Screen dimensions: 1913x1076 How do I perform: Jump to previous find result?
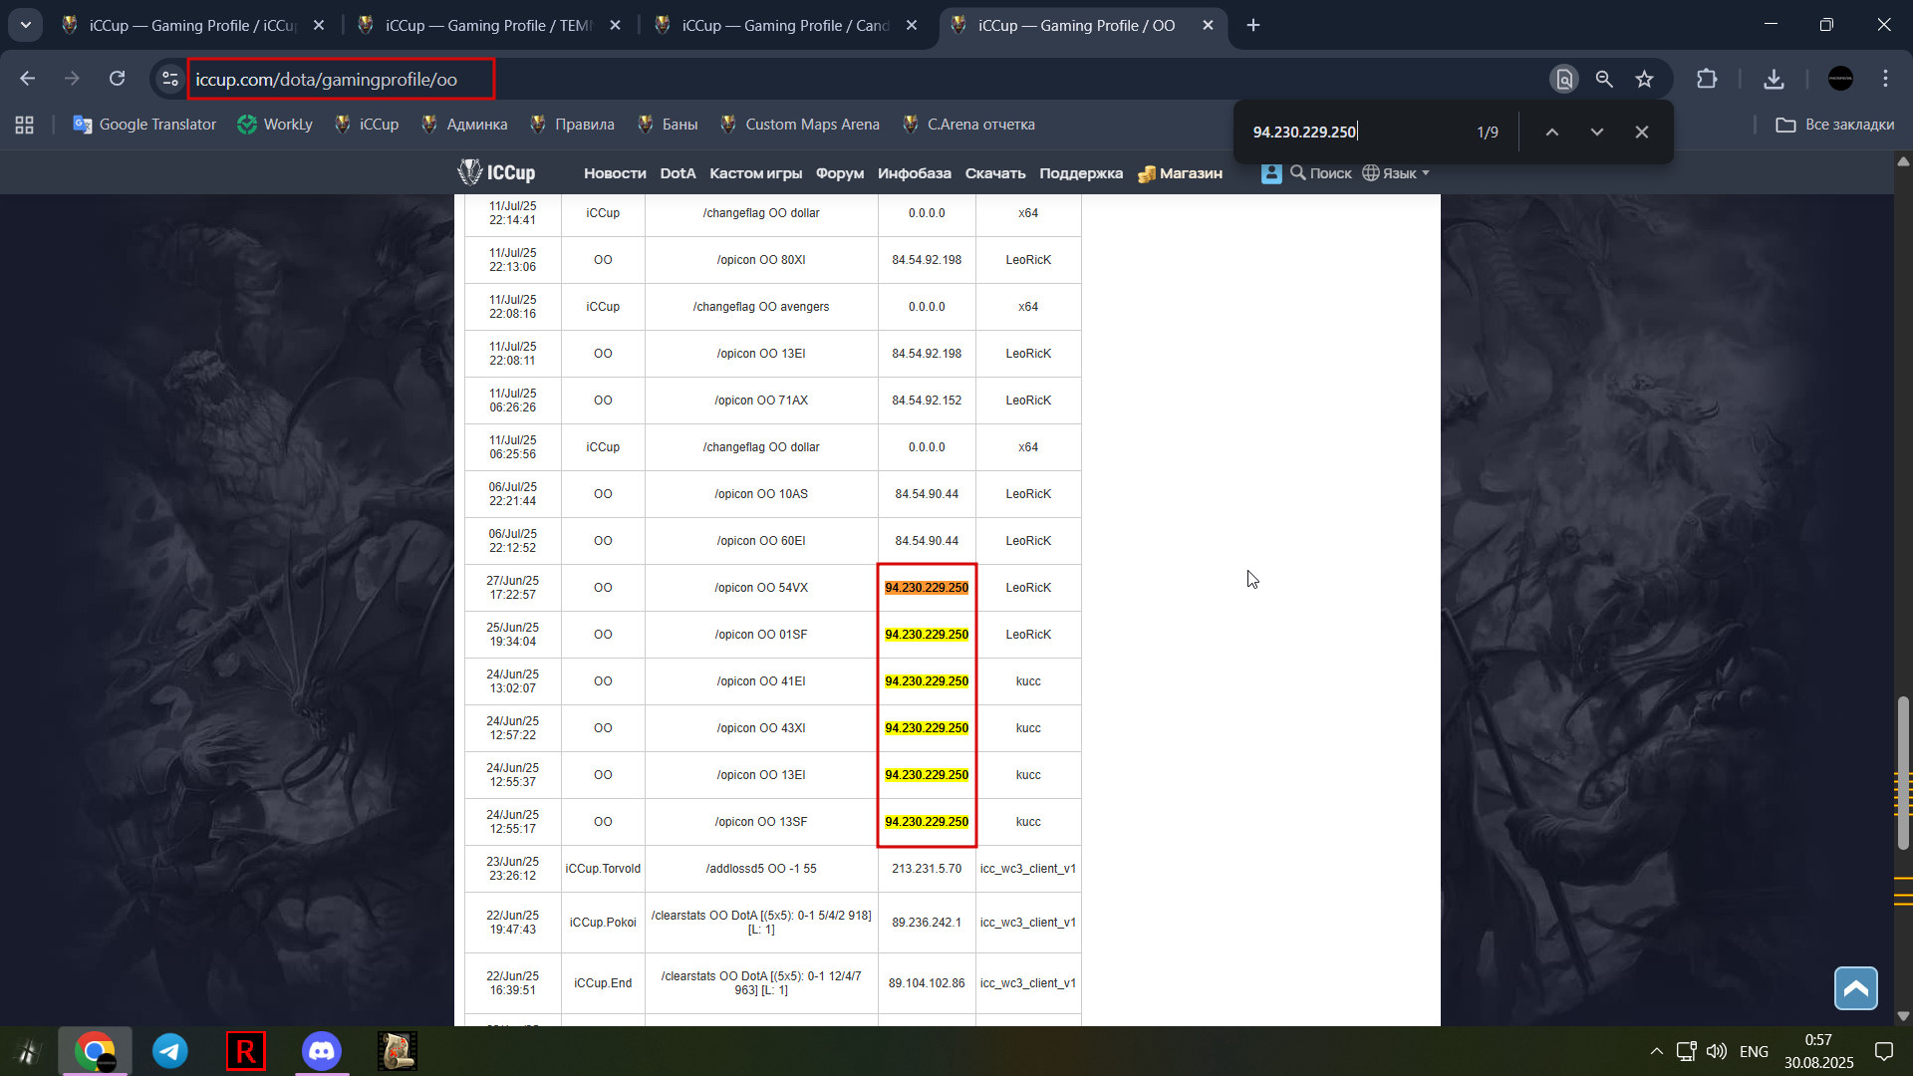tap(1551, 132)
